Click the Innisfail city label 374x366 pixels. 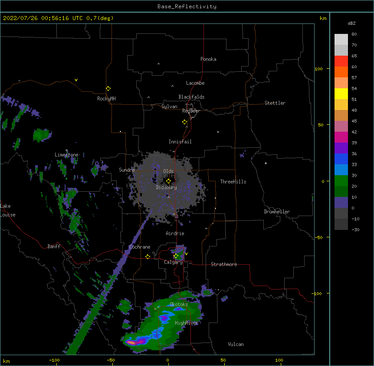click(180, 142)
